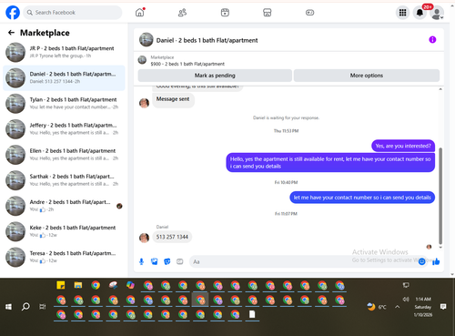Click the Search Facebook field
The image size is (455, 336).
click(73, 13)
